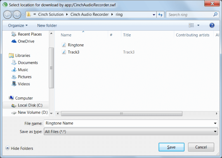Collapse dialog using Hide Folders
The image size is (222, 158).
19,148
